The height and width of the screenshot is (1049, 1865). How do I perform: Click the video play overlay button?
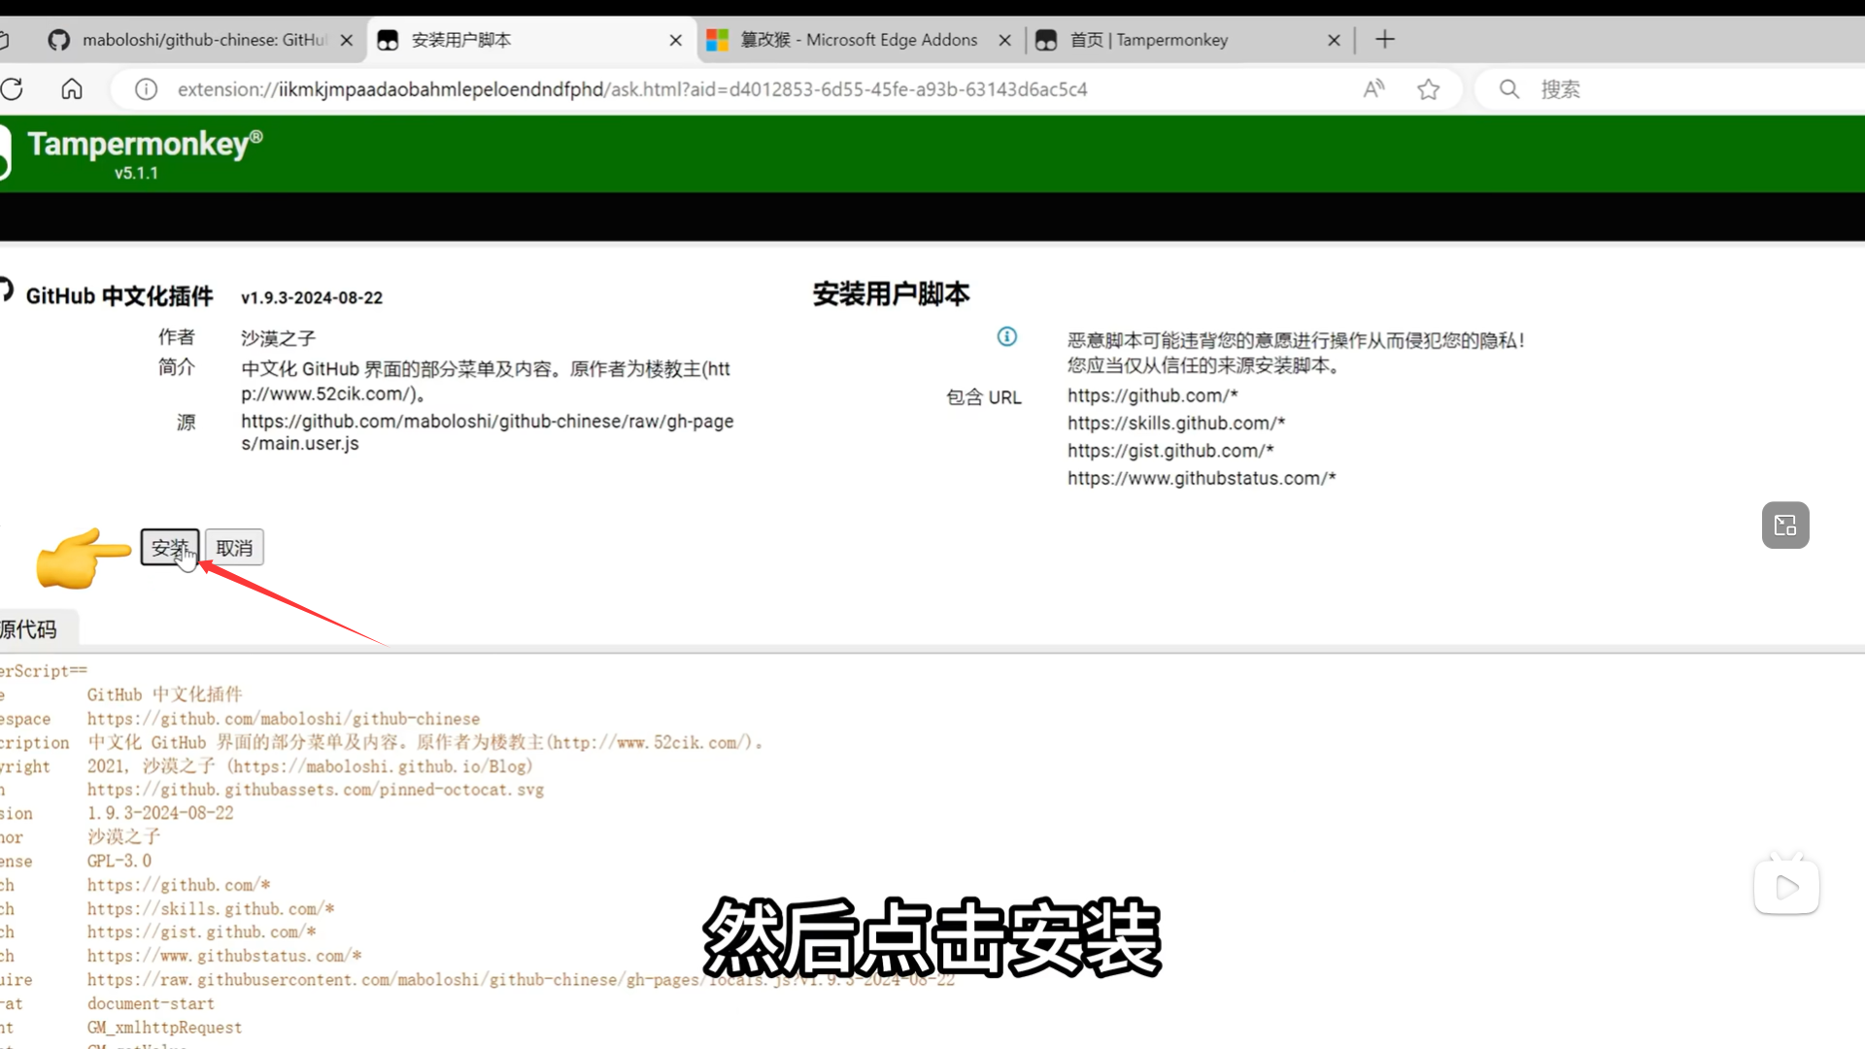pos(1786,886)
